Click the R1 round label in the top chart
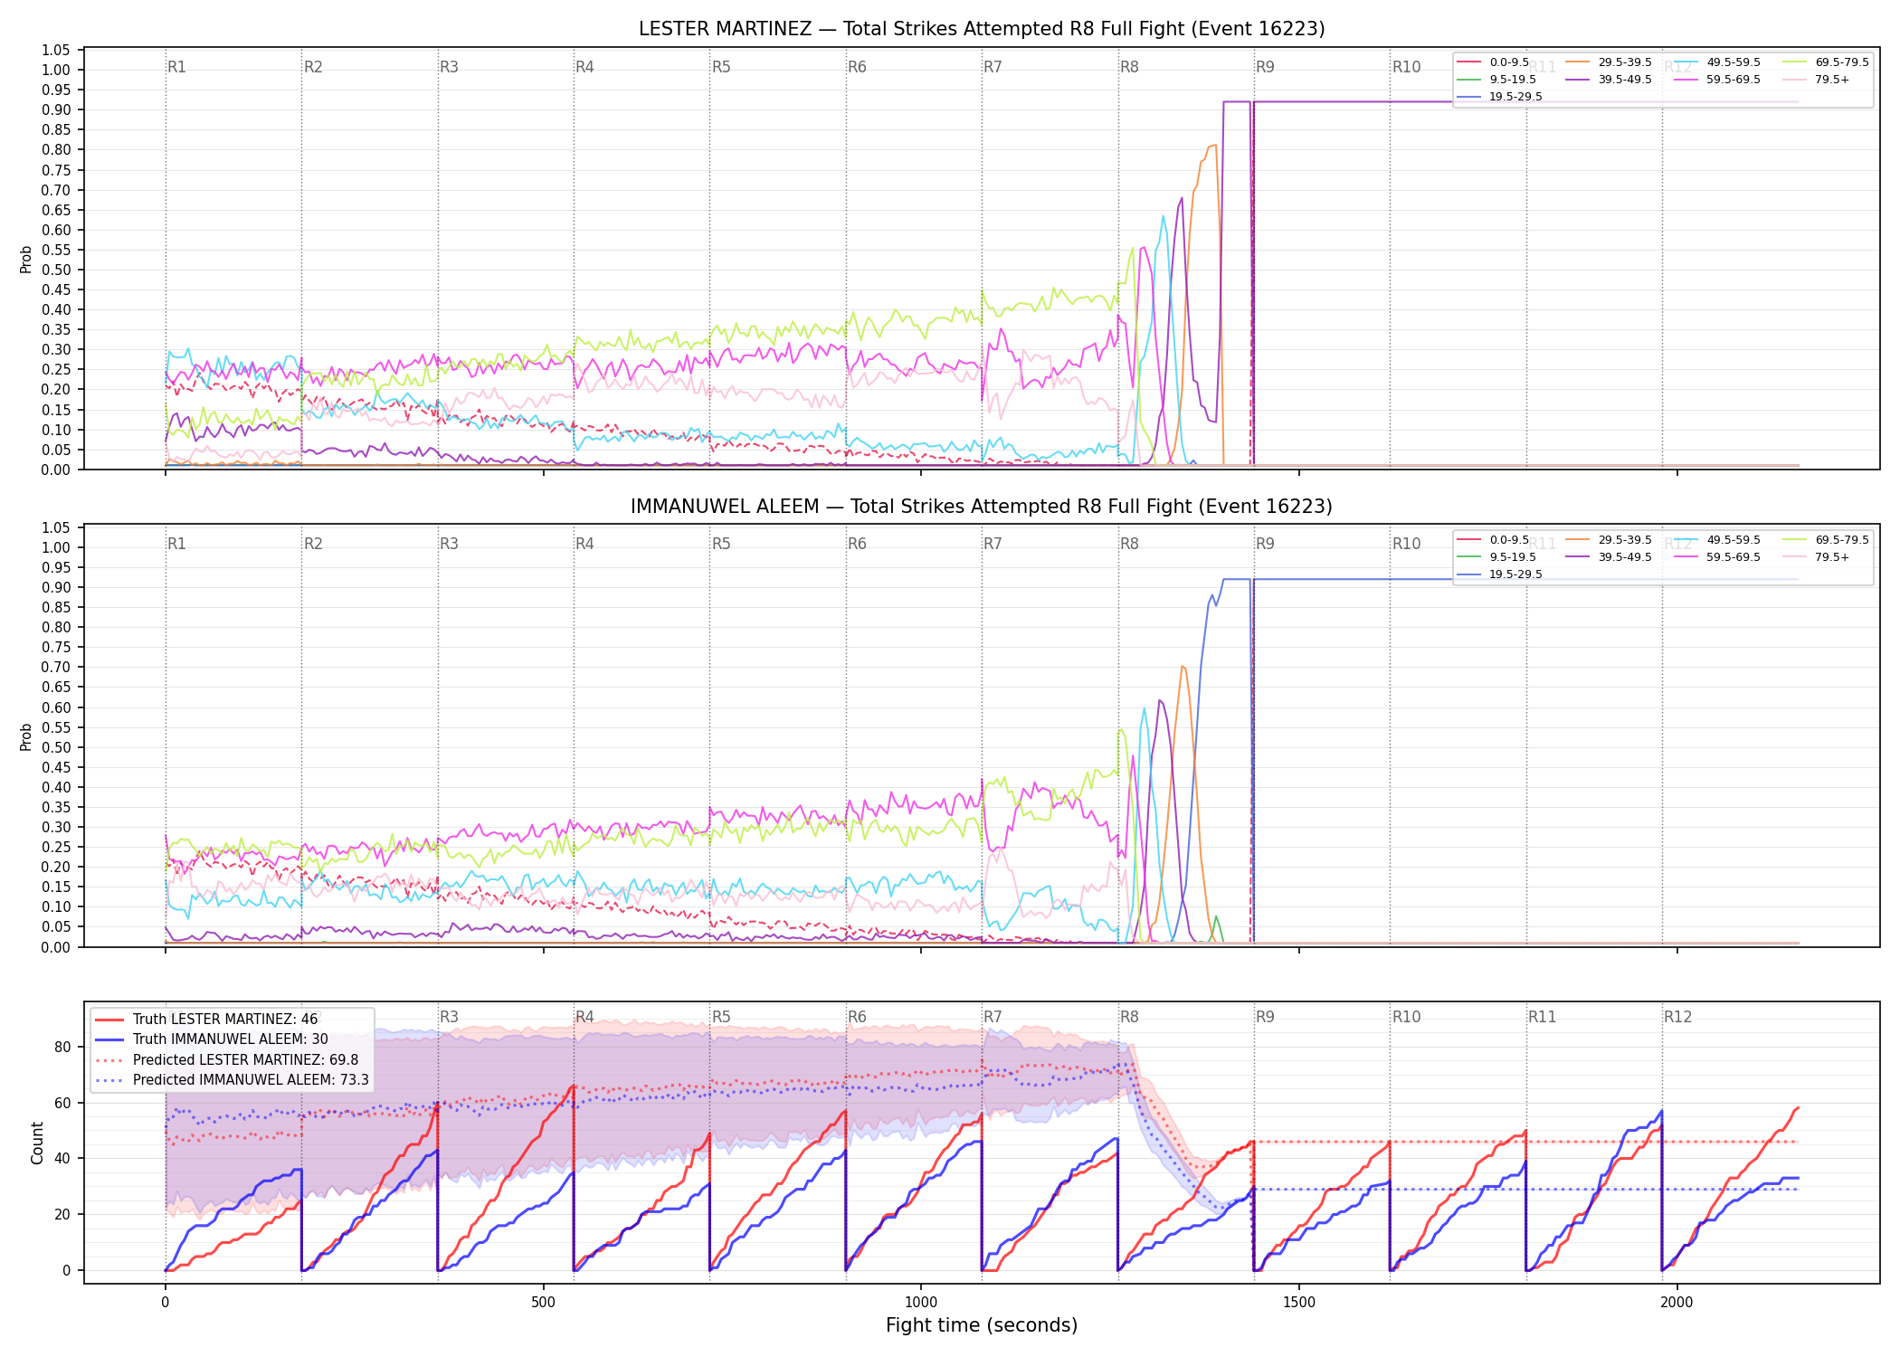Image resolution: width=1900 pixels, height=1357 pixels. coord(176,67)
